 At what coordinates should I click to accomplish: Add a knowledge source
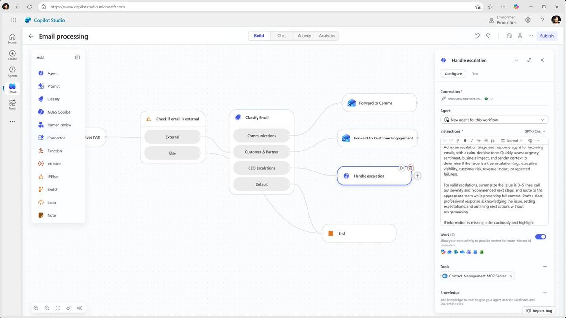(x=545, y=293)
